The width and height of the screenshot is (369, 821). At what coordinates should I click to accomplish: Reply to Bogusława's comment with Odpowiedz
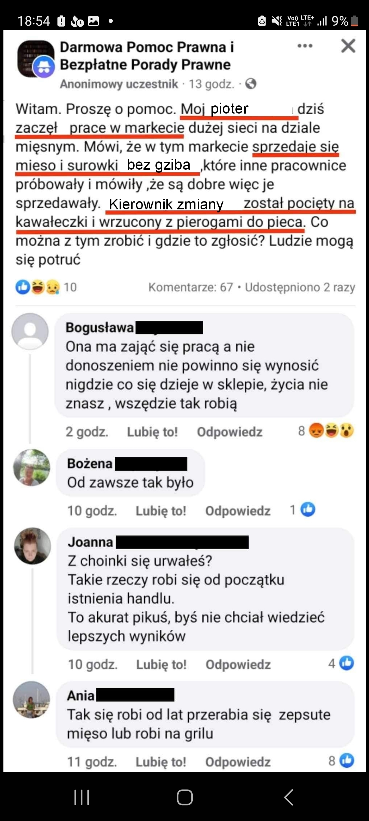click(x=230, y=432)
